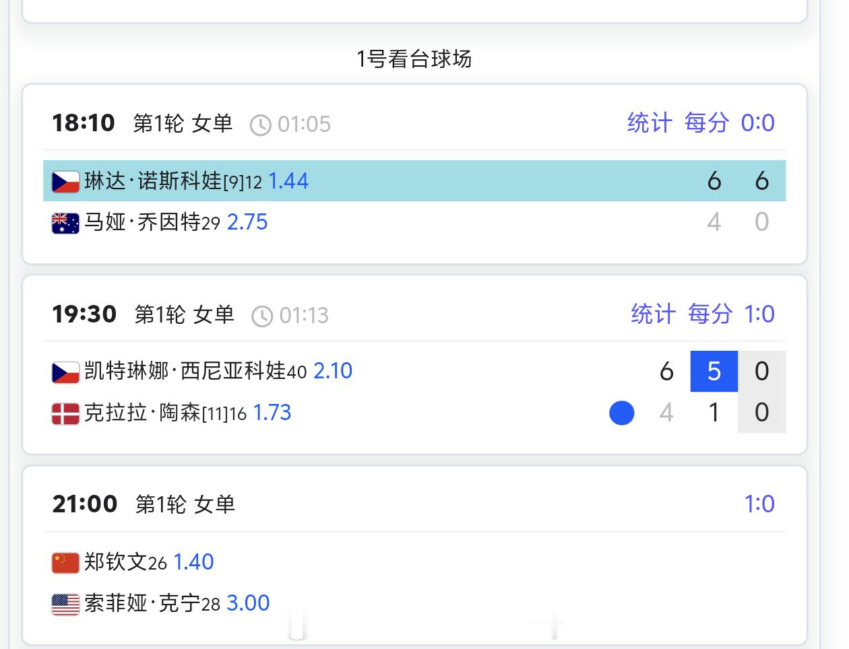Screen dimensions: 849x649
Task: Select the 1号看台球场 court header
Action: tap(414, 59)
